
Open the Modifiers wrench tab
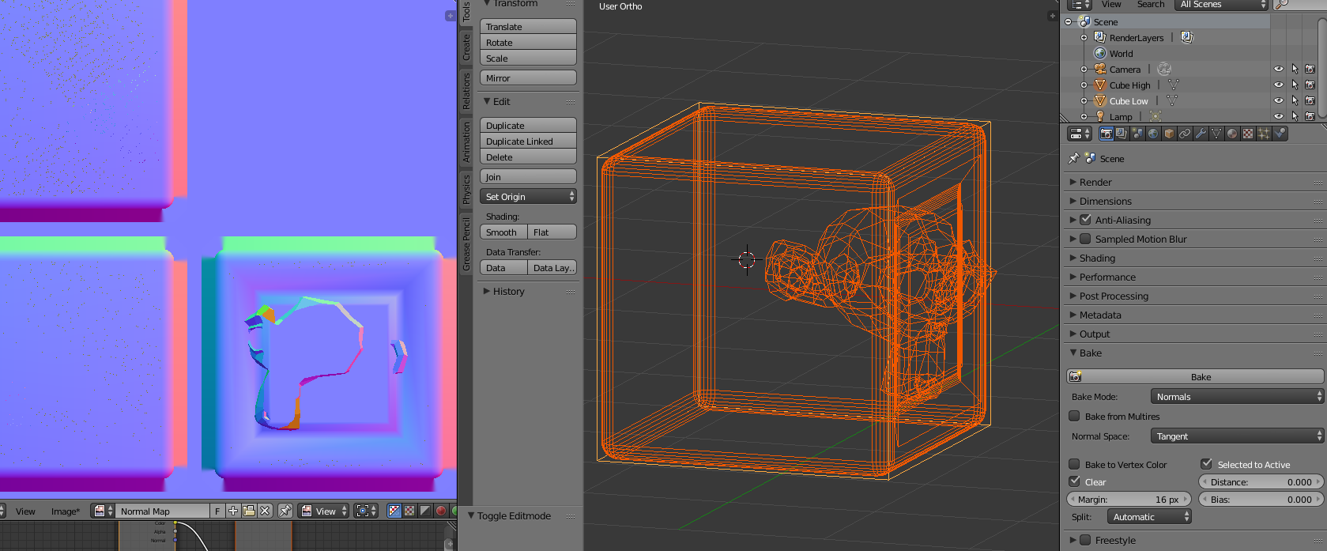[x=1201, y=134]
